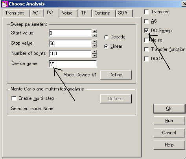Click the Device name input field
This screenshot has width=186, height=159.
pyautogui.click(x=73, y=64)
